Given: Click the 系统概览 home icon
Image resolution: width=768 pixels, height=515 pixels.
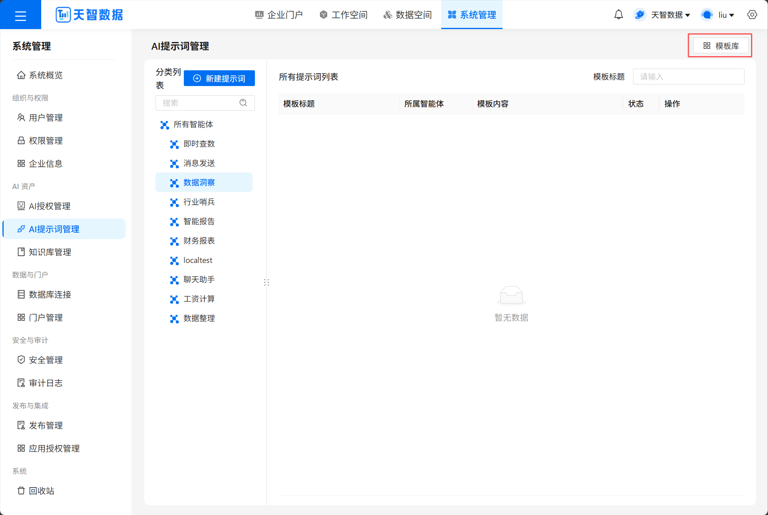Looking at the screenshot, I should pos(21,75).
